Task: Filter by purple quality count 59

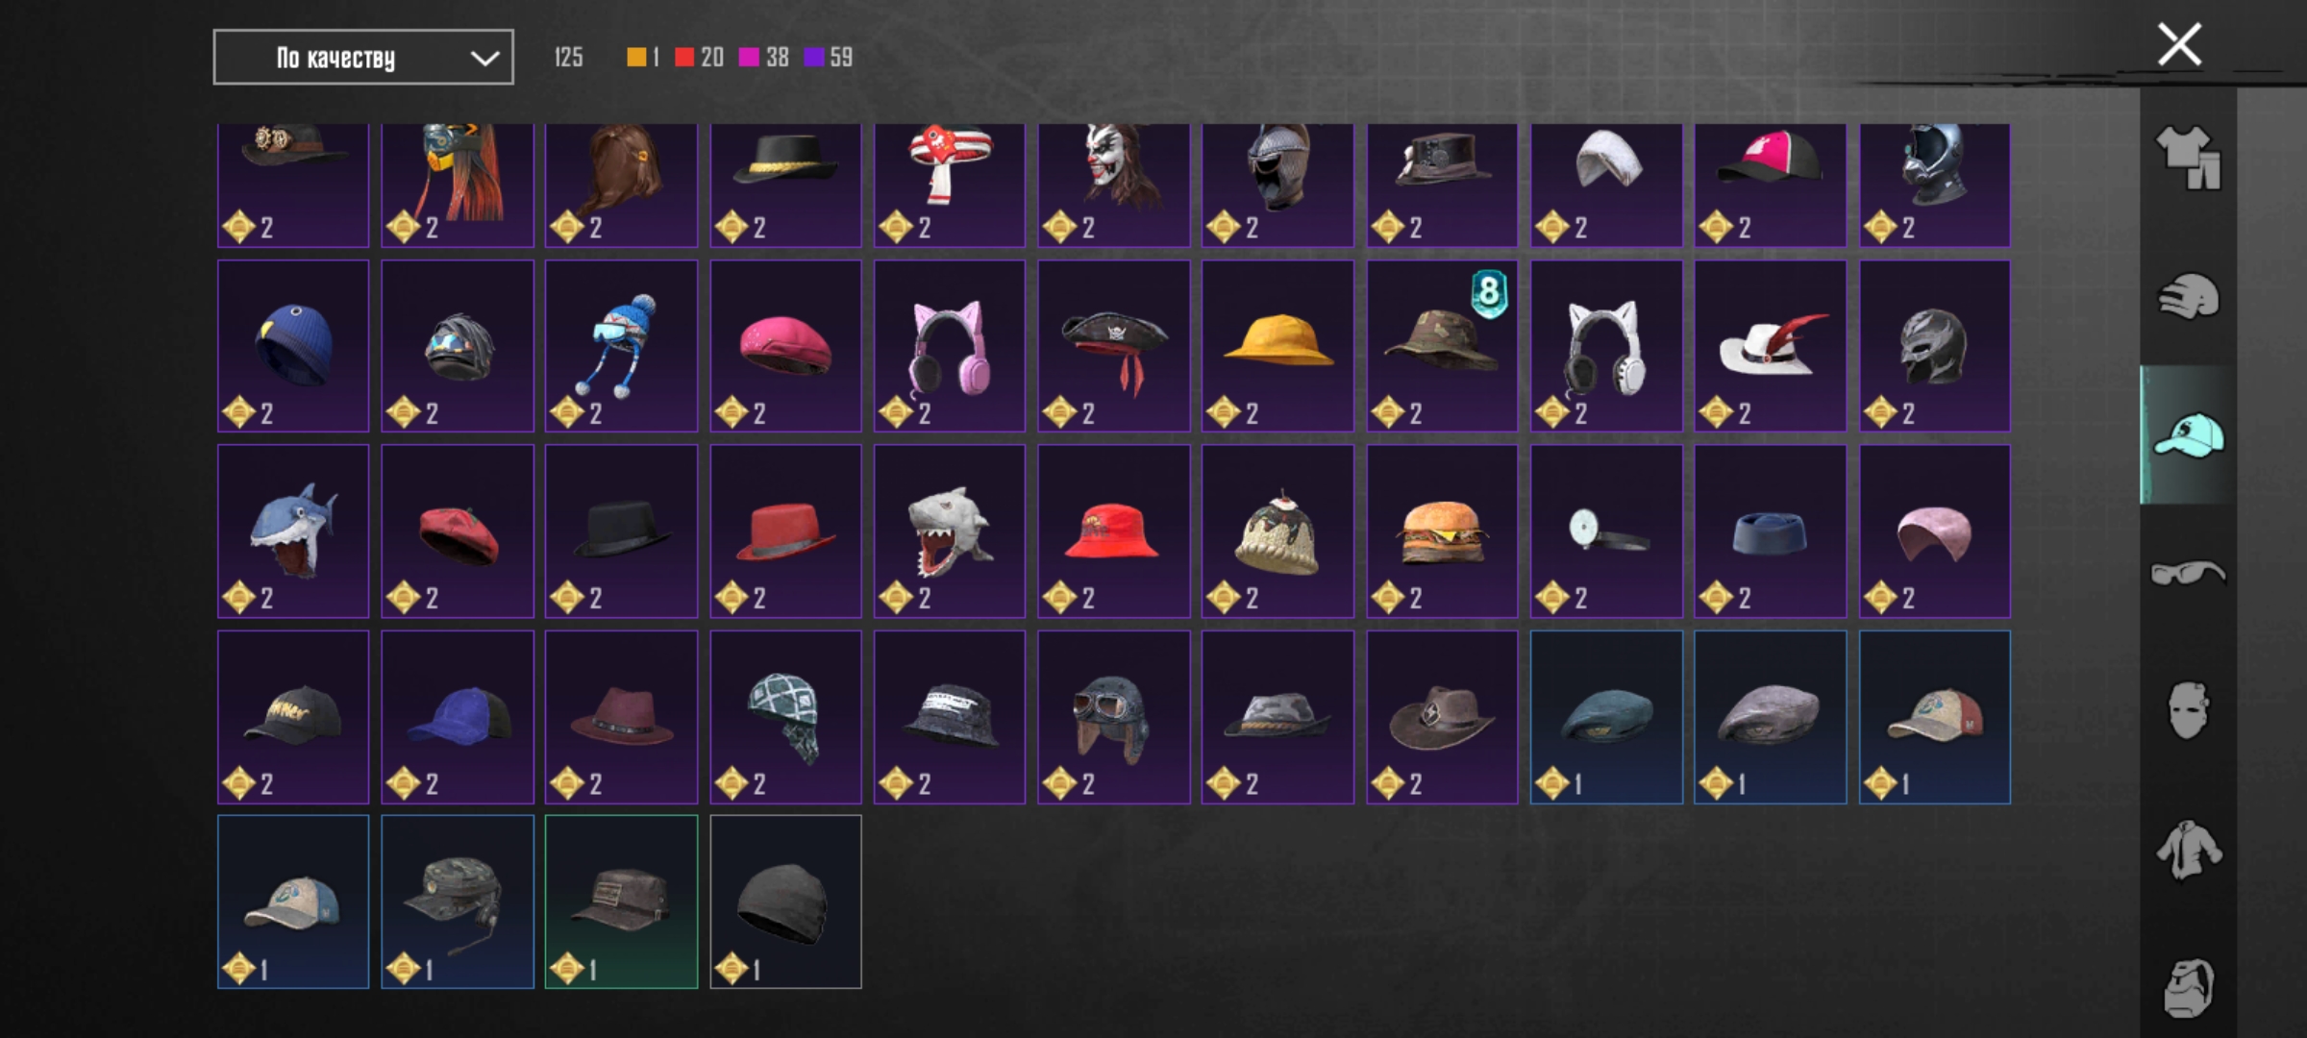Action: [829, 58]
